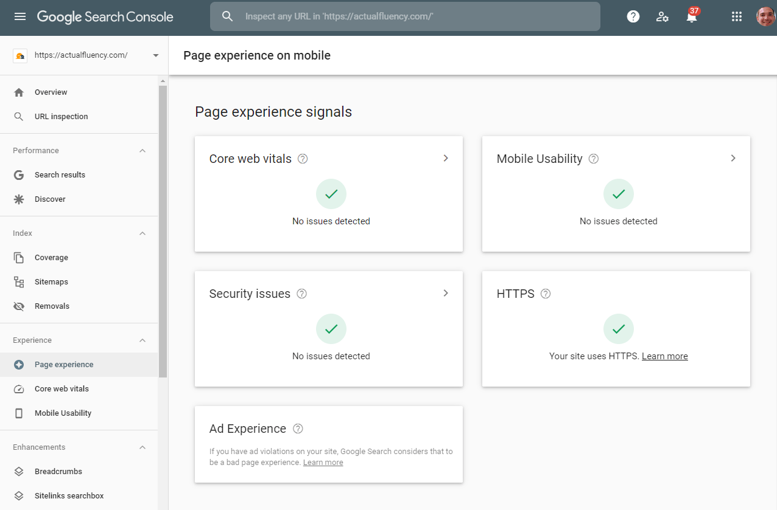Click the sidebar scrollbar up arrow
Viewport: 777px width, 510px height.
click(x=163, y=81)
